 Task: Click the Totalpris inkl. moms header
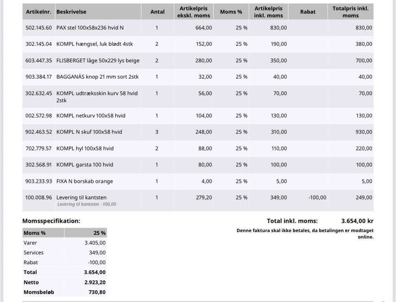point(350,12)
